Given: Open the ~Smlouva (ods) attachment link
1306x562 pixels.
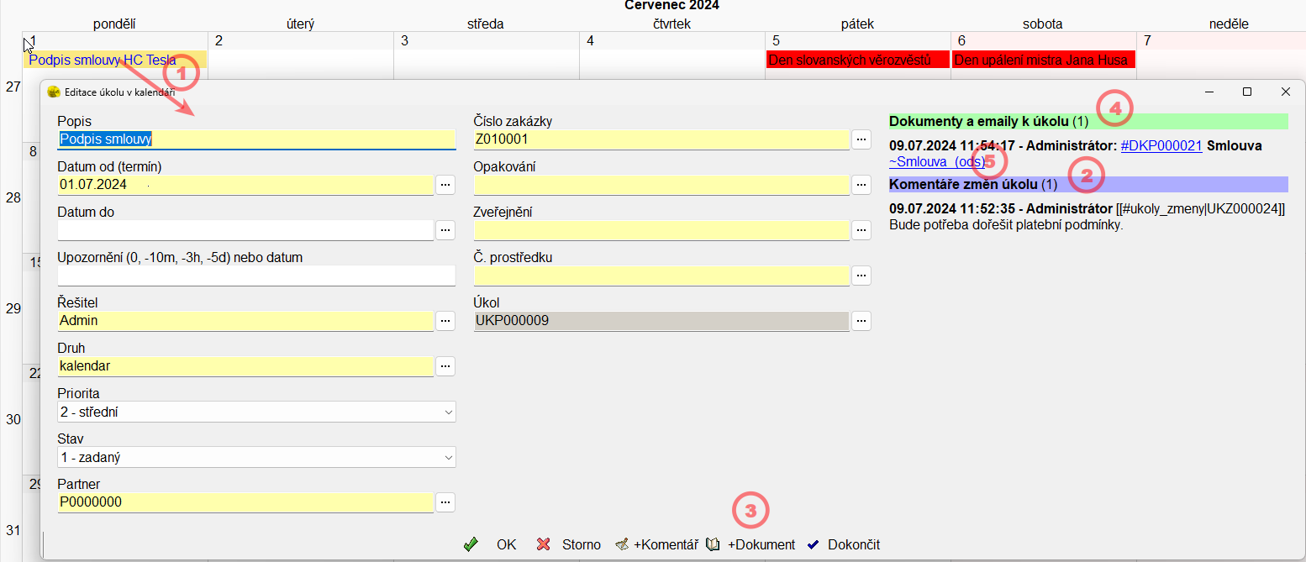Looking at the screenshot, I should 936,161.
